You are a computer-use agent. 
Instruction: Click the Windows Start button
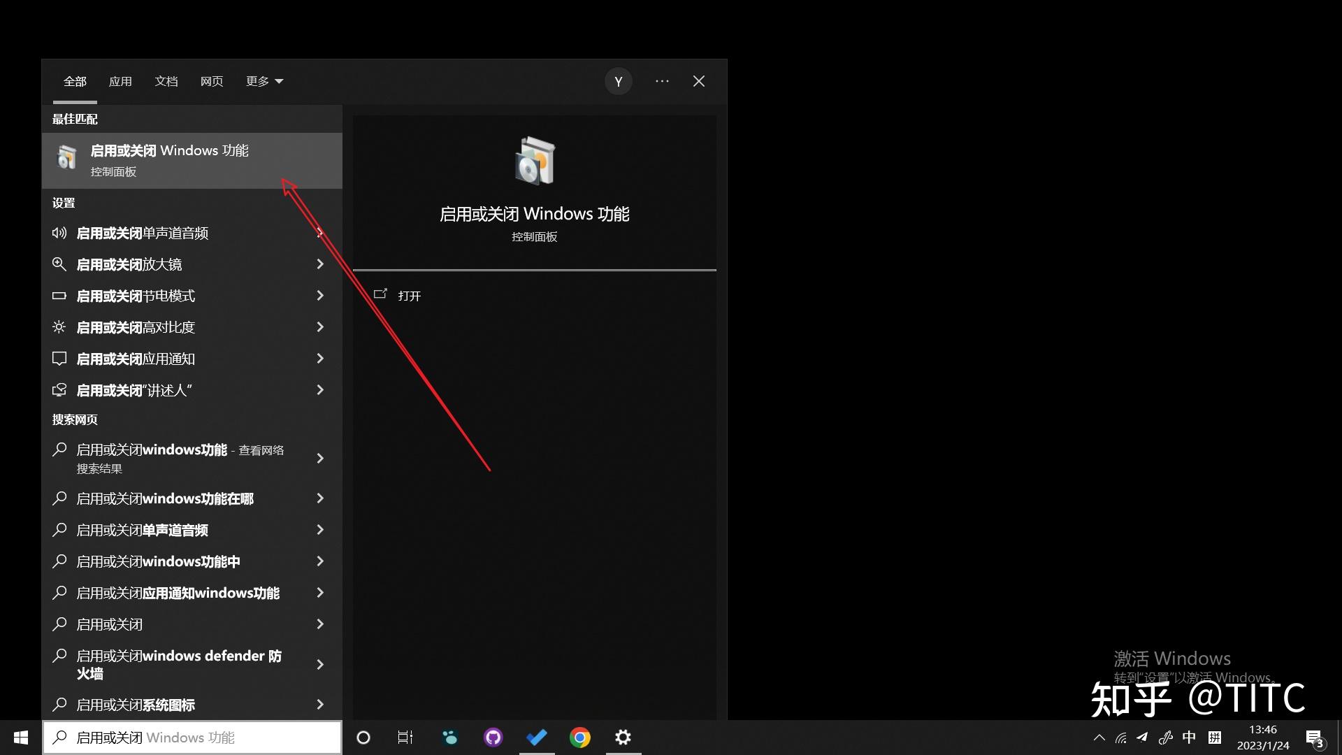pyautogui.click(x=21, y=738)
